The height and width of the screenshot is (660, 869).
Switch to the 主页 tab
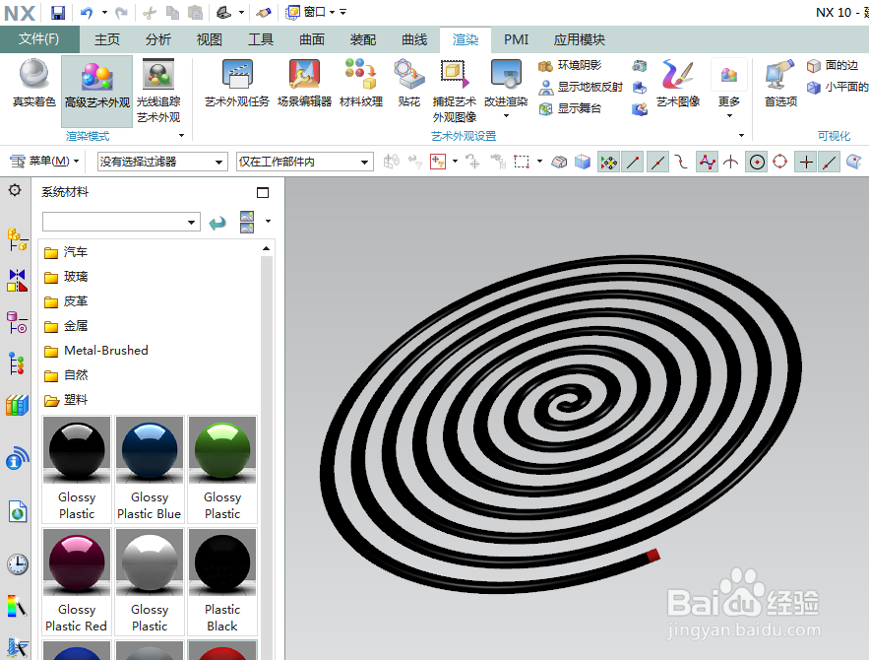tap(107, 39)
